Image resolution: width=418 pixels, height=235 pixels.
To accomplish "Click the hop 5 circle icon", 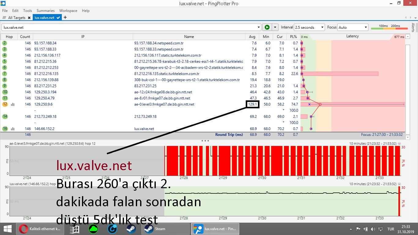I will (5, 62).
